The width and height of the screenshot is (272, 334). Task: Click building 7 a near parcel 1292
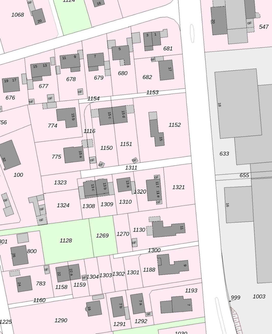(x=138, y=304)
